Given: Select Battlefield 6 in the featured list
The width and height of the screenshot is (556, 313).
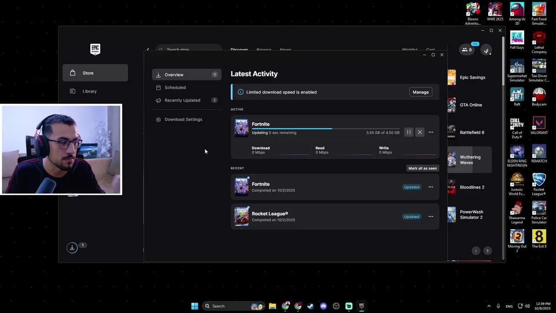Looking at the screenshot, I should (x=470, y=132).
